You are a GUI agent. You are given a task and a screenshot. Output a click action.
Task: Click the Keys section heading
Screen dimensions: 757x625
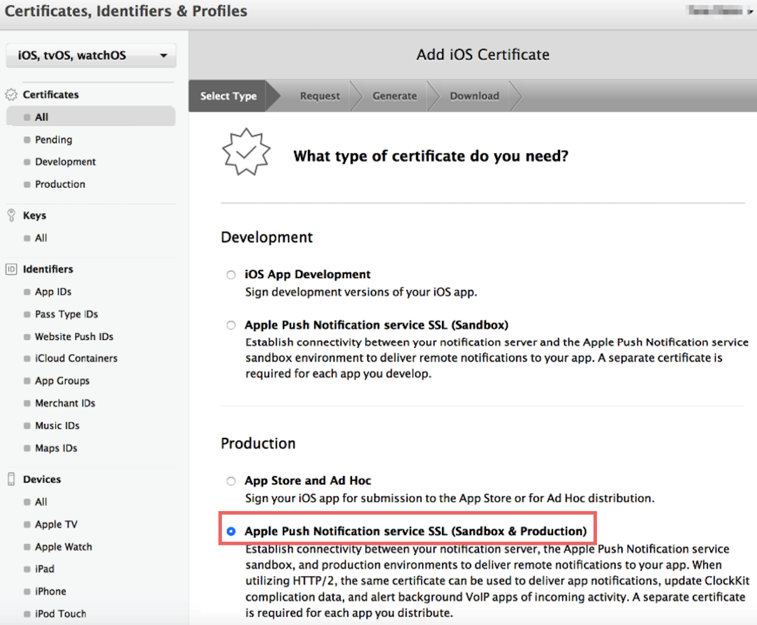click(x=34, y=215)
